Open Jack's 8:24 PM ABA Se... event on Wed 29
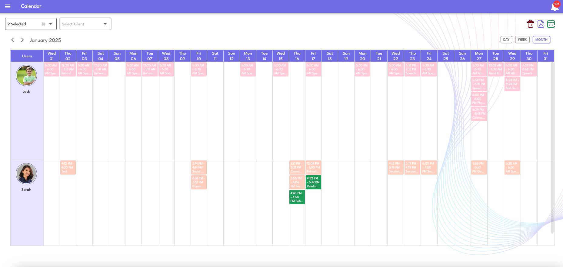Image resolution: width=563 pixels, height=267 pixels. coord(512,84)
